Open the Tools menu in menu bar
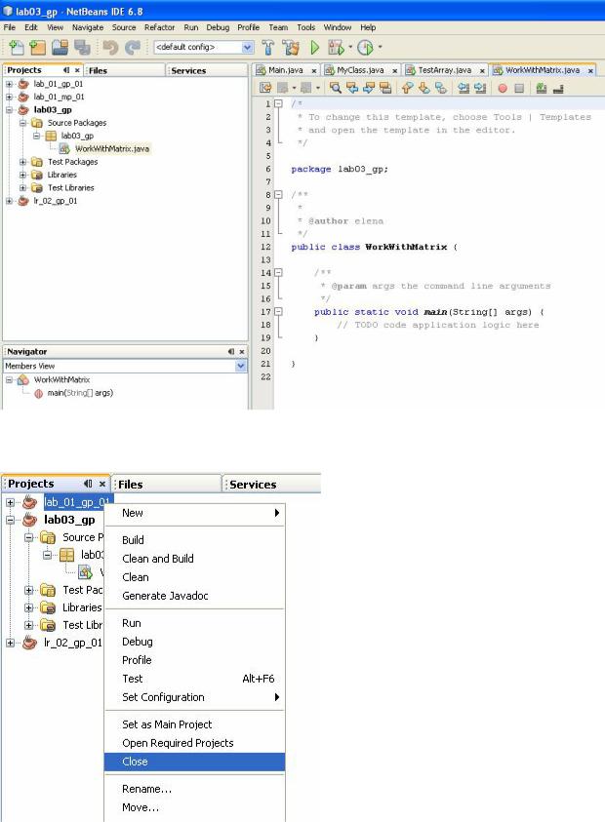The width and height of the screenshot is (605, 822). tap(305, 27)
